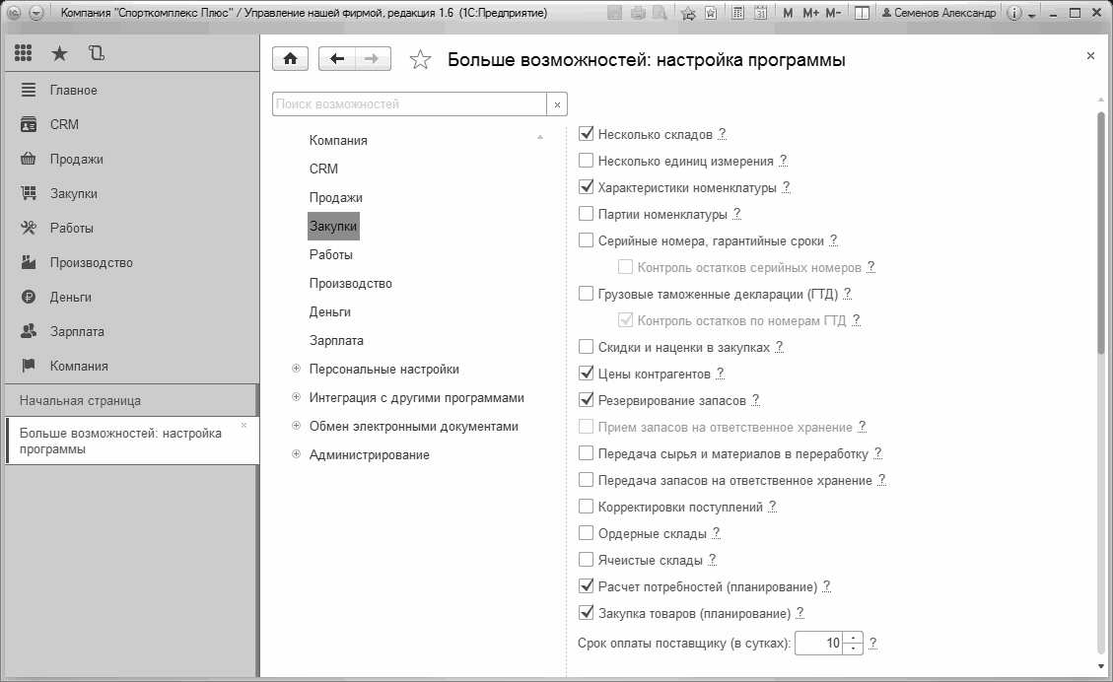
Task: Click the M+ memory button
Action: (x=810, y=13)
